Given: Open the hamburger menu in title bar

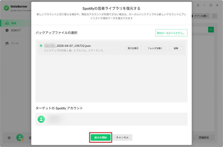Looking at the screenshot, I should click(198, 5).
